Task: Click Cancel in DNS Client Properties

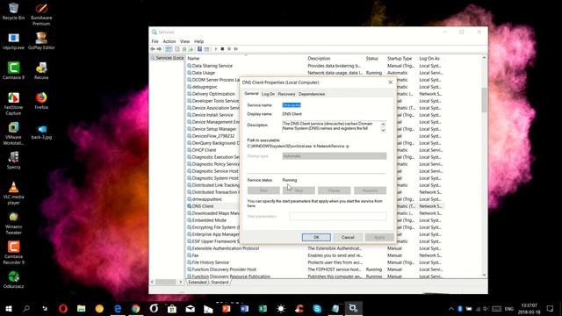Action: [348, 237]
